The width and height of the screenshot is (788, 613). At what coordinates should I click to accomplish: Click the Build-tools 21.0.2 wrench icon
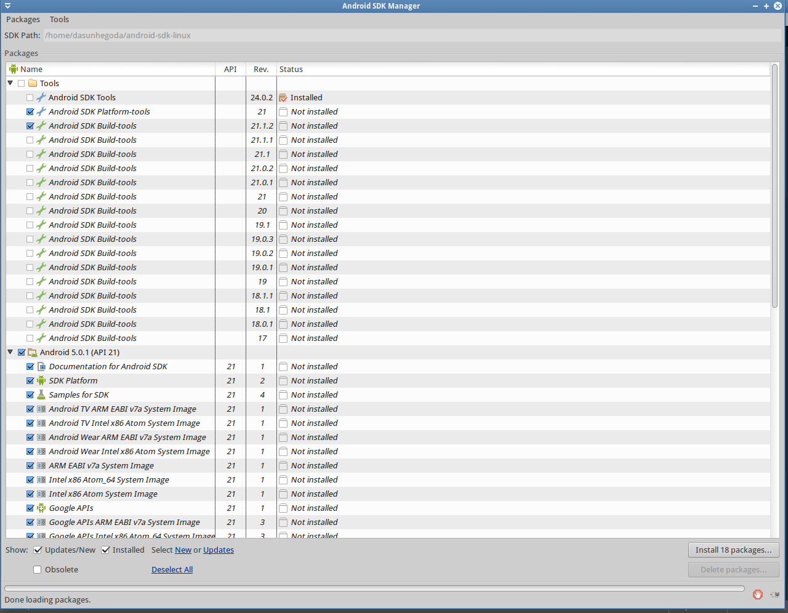41,168
